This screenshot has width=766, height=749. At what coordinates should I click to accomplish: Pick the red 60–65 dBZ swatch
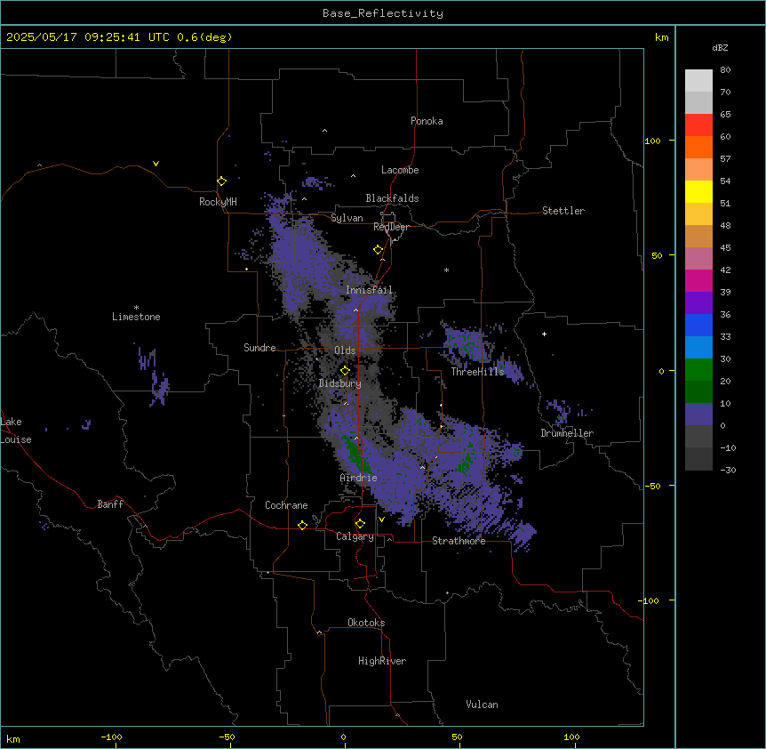pyautogui.click(x=698, y=125)
